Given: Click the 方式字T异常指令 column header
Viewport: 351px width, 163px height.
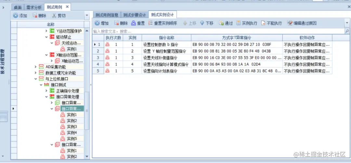Looking at the screenshot, I should pos(237,38).
